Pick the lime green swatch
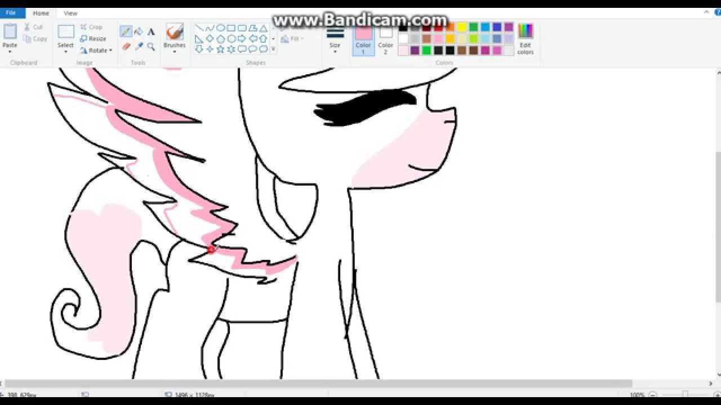Image resolution: width=721 pixels, height=405 pixels. [474, 39]
